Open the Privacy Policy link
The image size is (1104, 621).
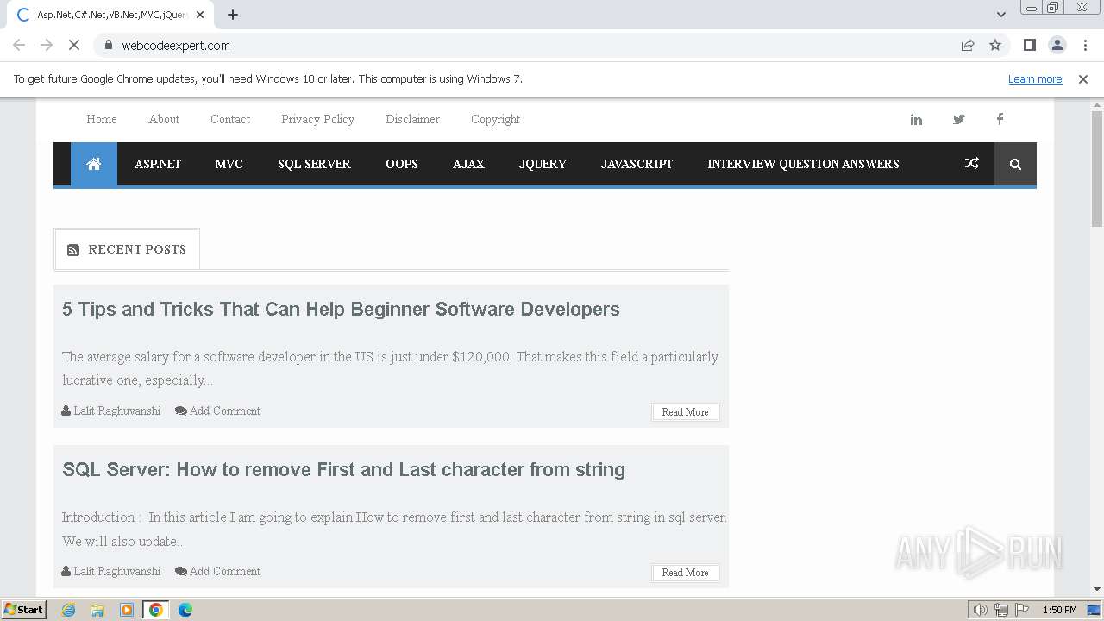[x=317, y=120]
